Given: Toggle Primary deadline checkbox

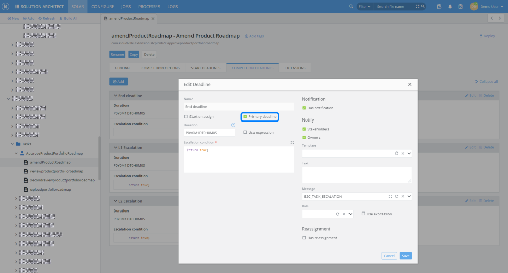Looking at the screenshot, I should 245,117.
